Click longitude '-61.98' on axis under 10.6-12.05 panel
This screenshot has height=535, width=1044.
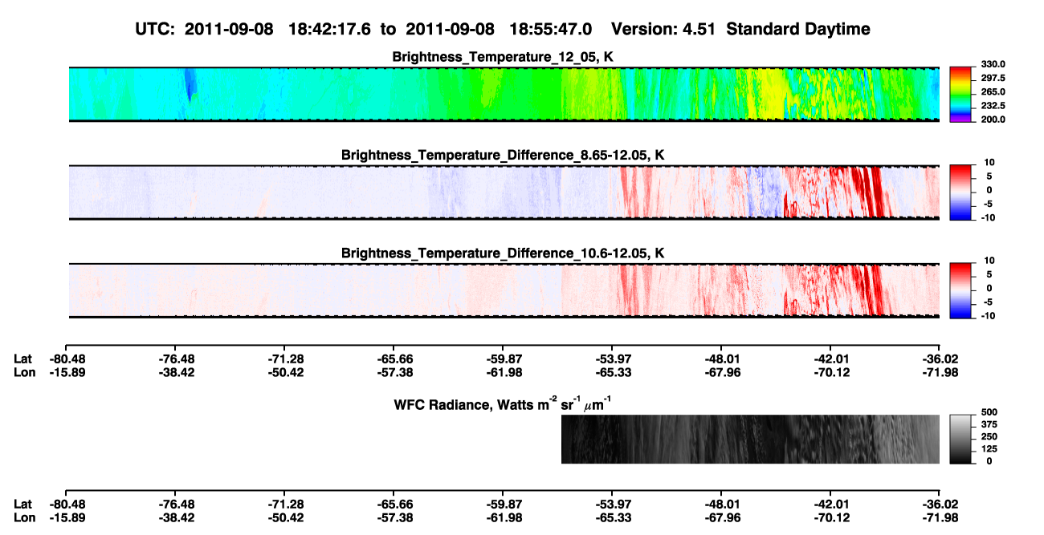(503, 372)
